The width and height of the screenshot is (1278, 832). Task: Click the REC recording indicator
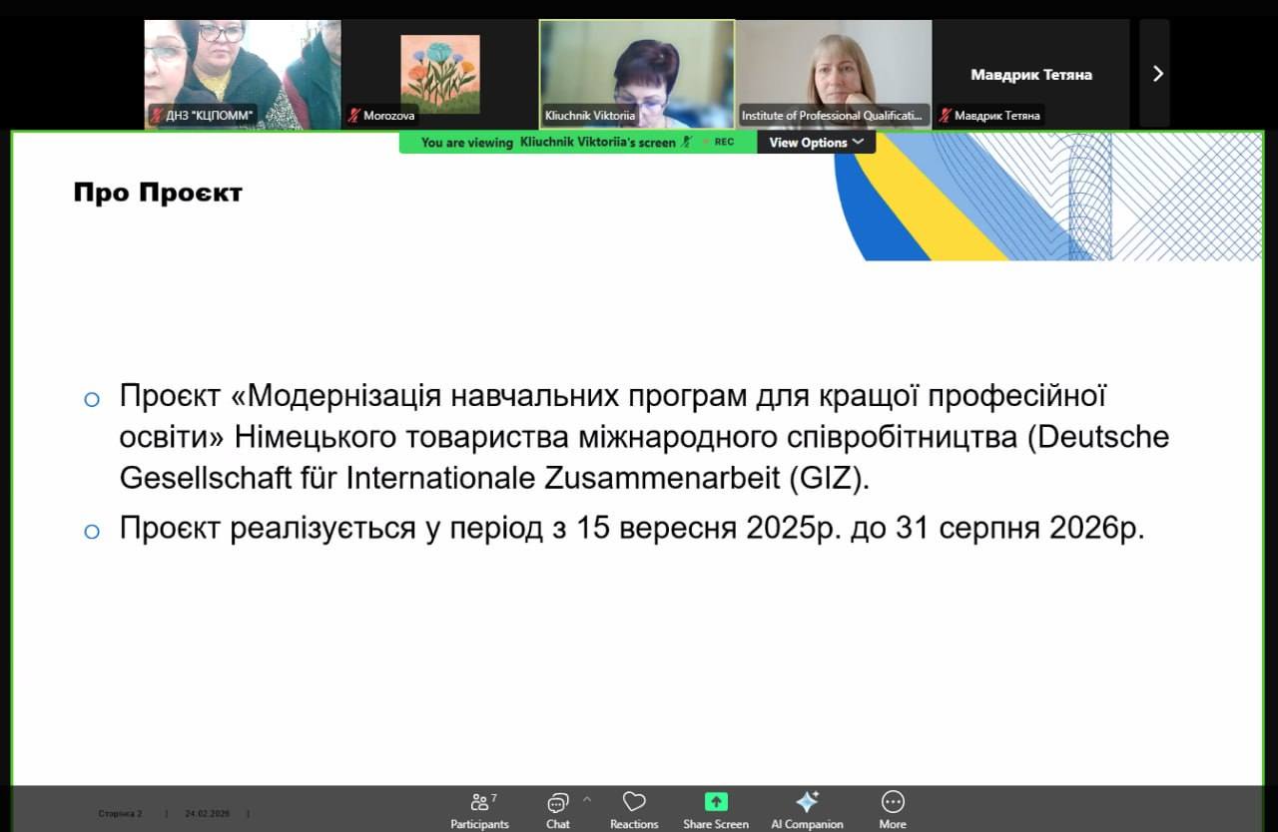723,143
